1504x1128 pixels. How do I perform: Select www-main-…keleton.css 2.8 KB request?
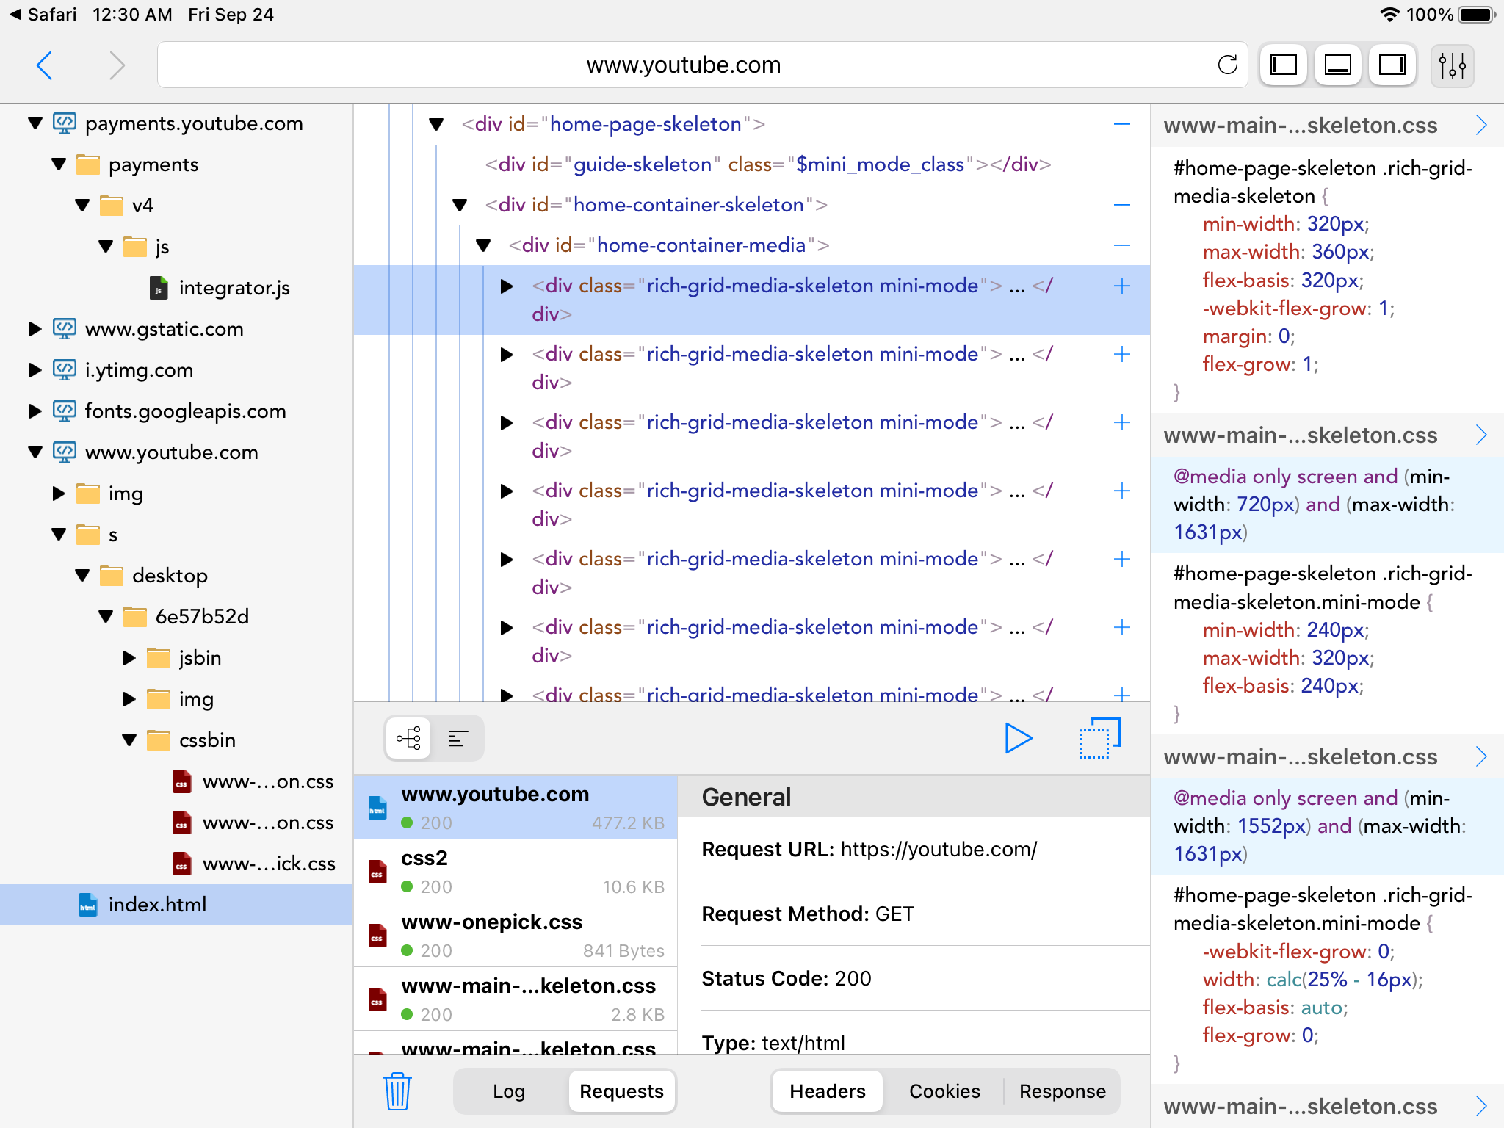tap(516, 999)
